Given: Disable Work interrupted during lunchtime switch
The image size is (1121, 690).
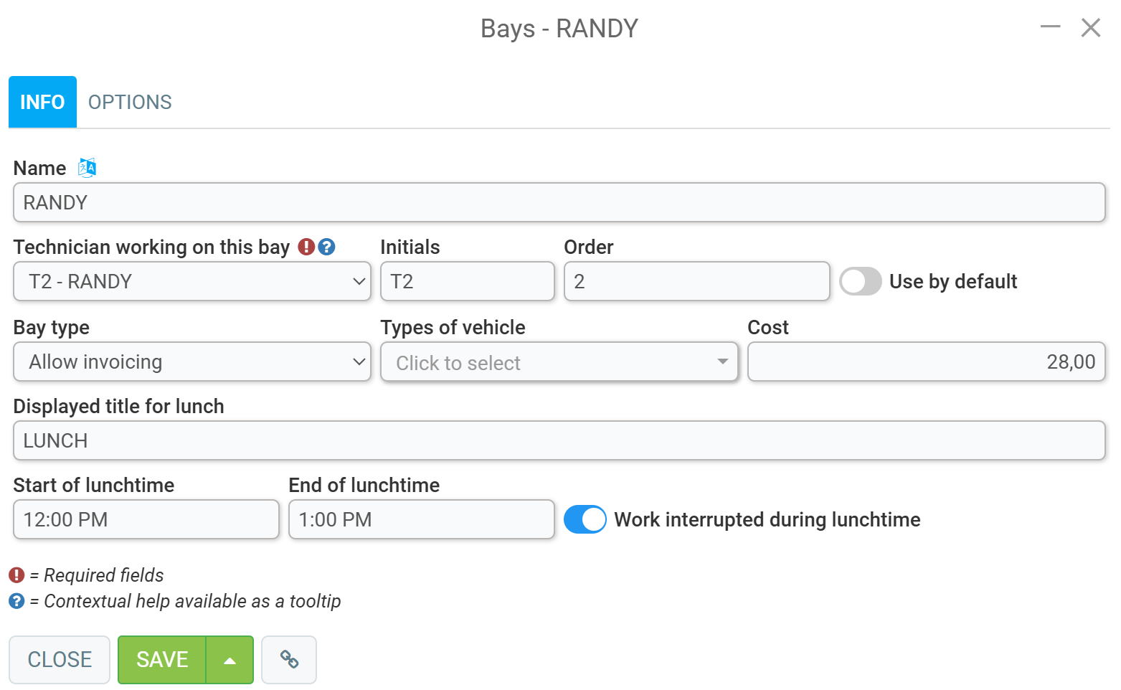Looking at the screenshot, I should point(585,519).
